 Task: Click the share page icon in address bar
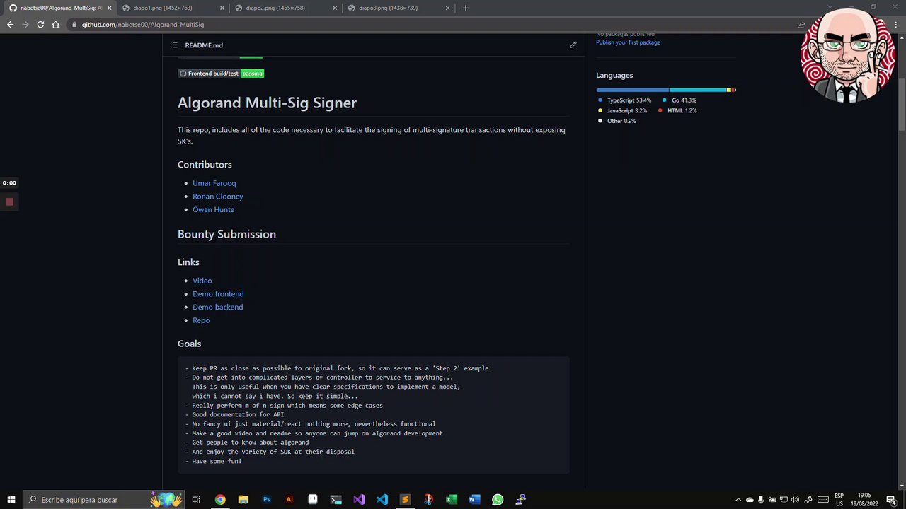pyautogui.click(x=801, y=25)
